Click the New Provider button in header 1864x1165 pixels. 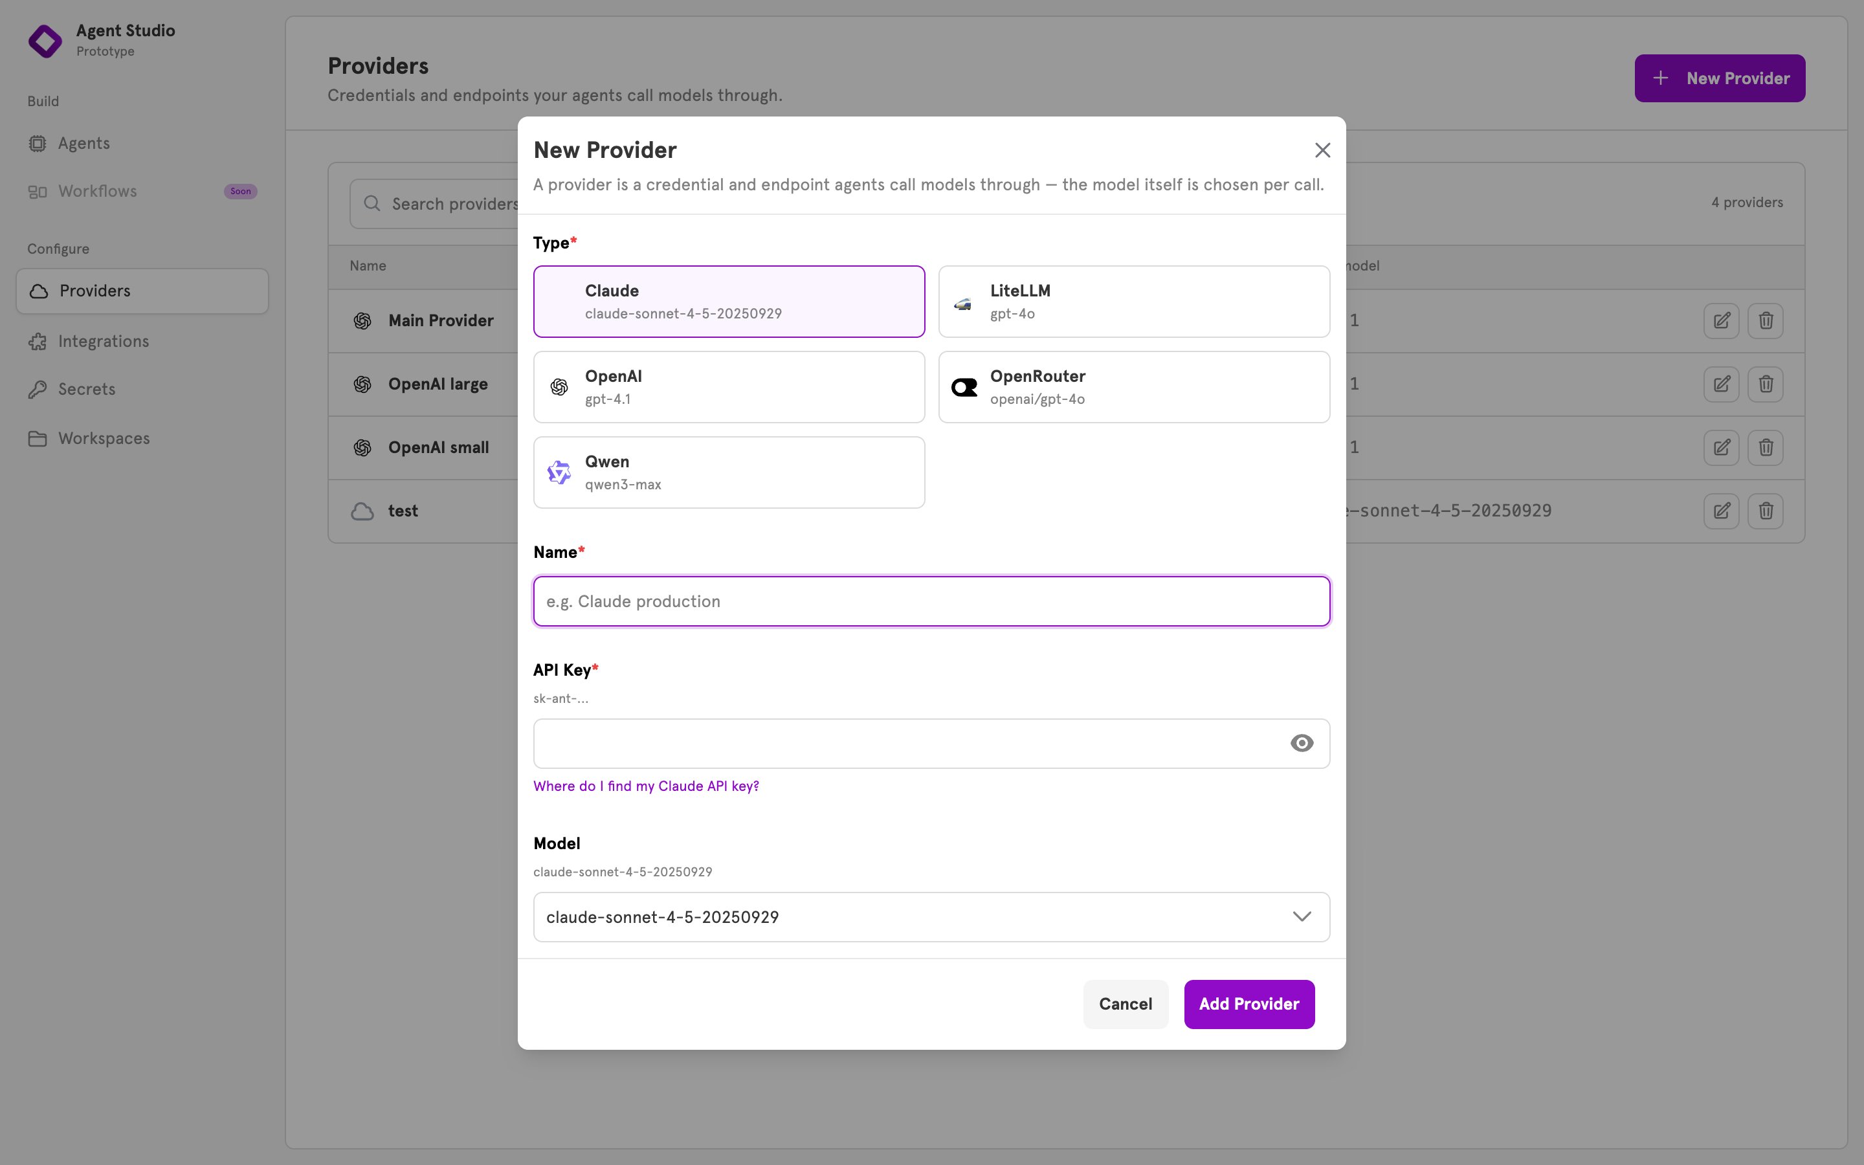[1719, 78]
